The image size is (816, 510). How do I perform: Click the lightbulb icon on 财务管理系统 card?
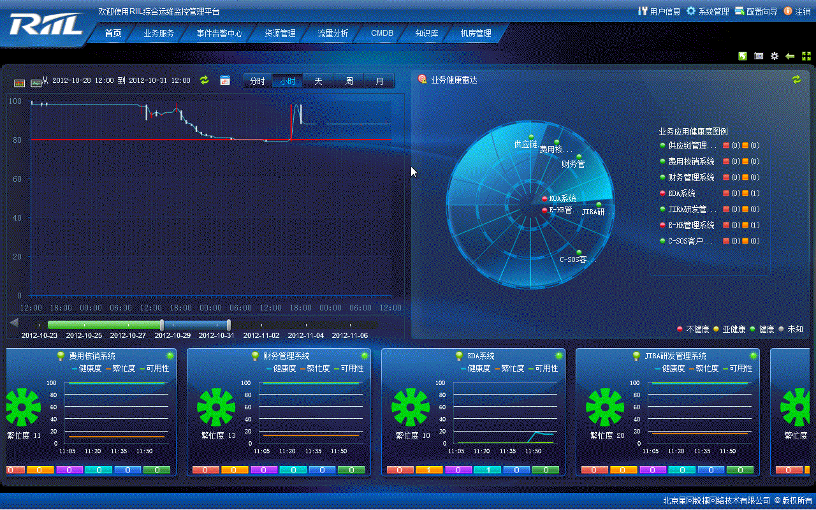[255, 356]
